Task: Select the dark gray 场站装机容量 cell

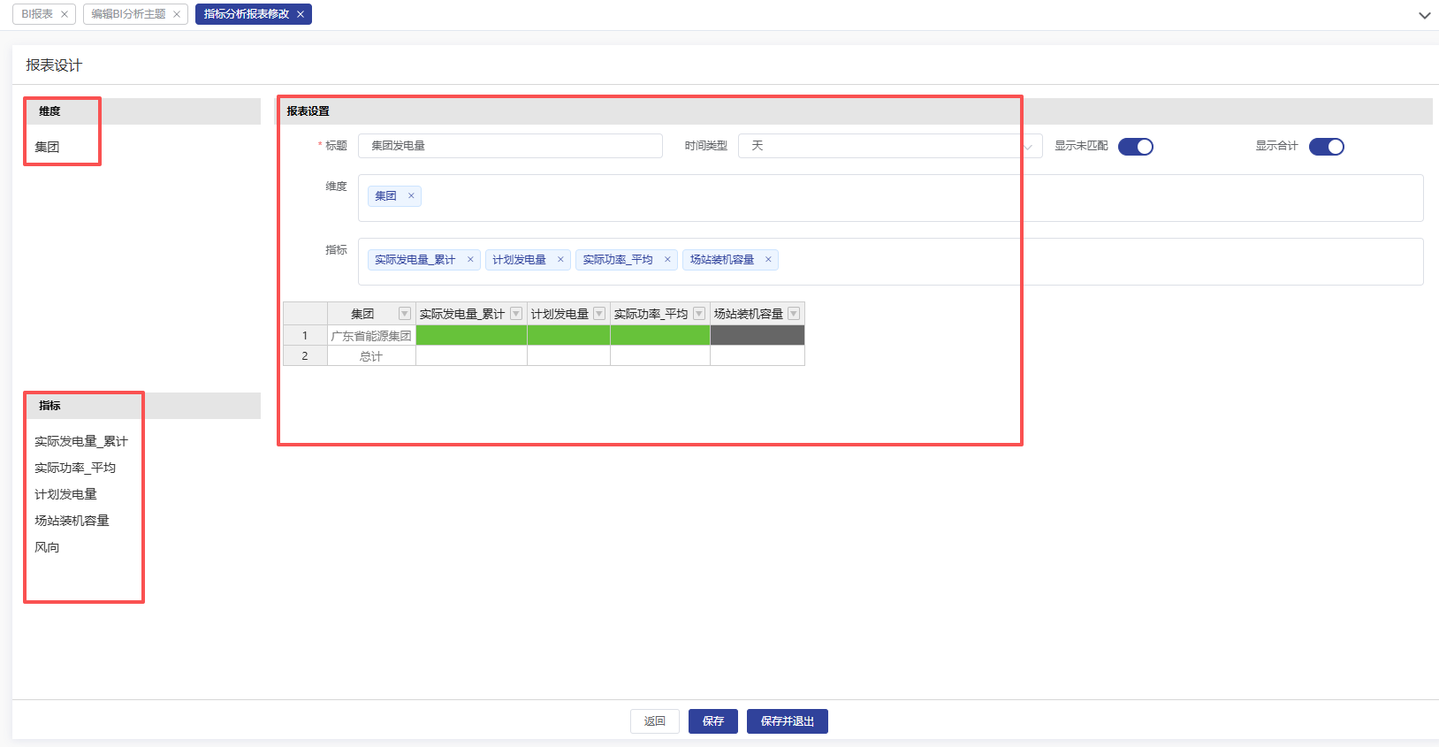Action: coord(757,335)
